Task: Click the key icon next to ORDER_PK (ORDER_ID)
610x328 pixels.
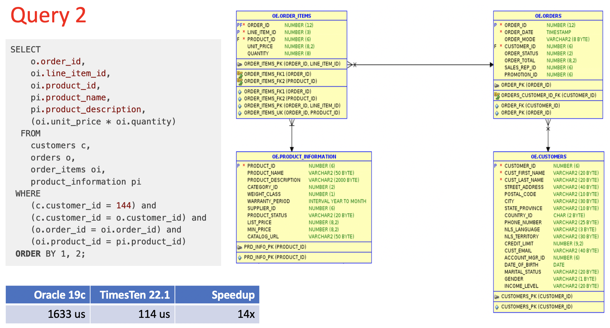Action: point(497,85)
